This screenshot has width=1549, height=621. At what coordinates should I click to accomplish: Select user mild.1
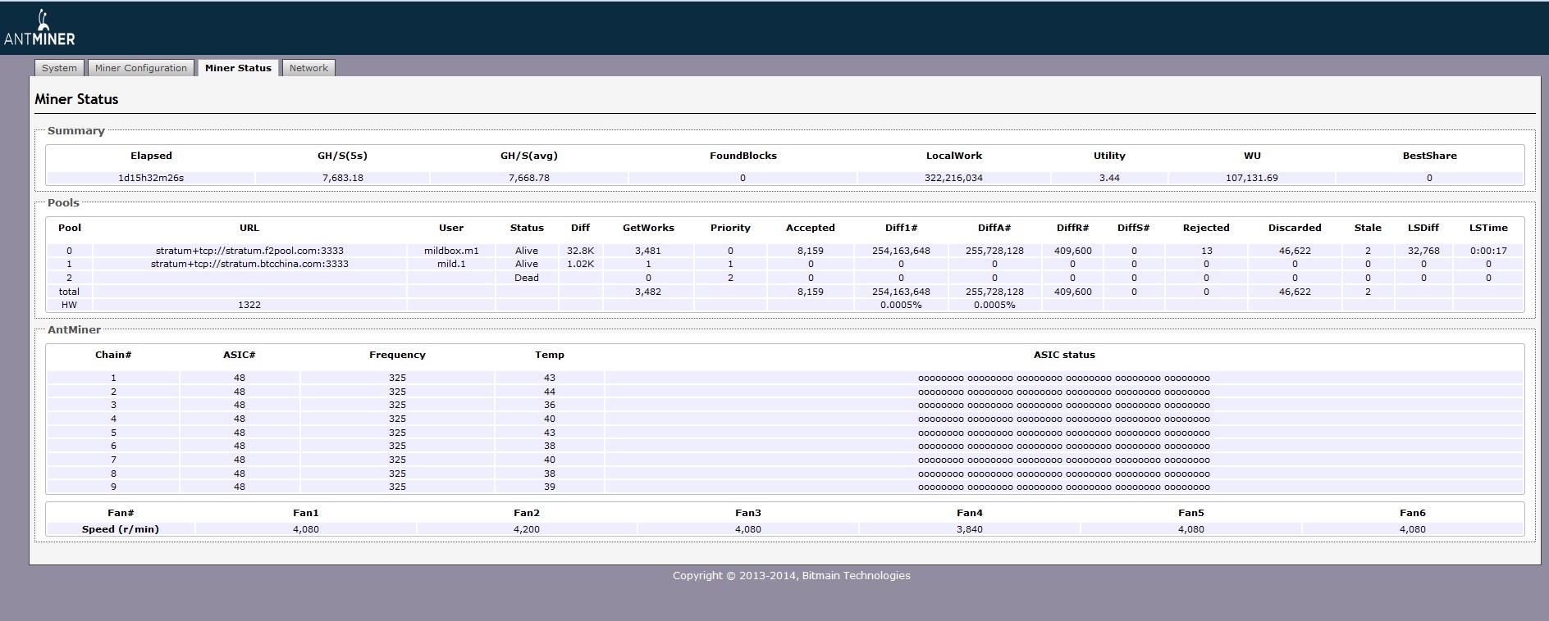click(x=451, y=264)
